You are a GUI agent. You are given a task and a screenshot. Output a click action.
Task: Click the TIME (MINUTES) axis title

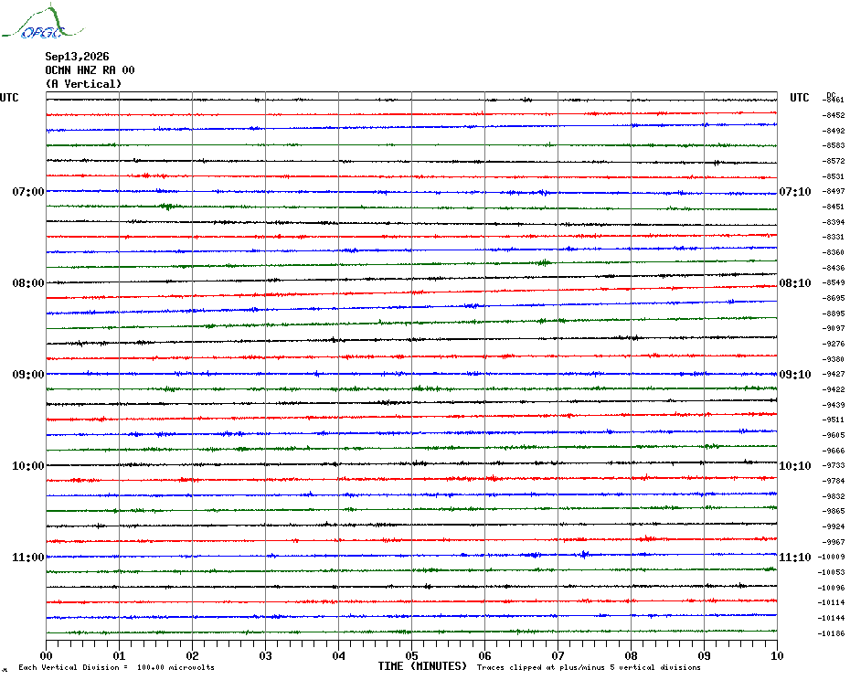click(x=422, y=666)
